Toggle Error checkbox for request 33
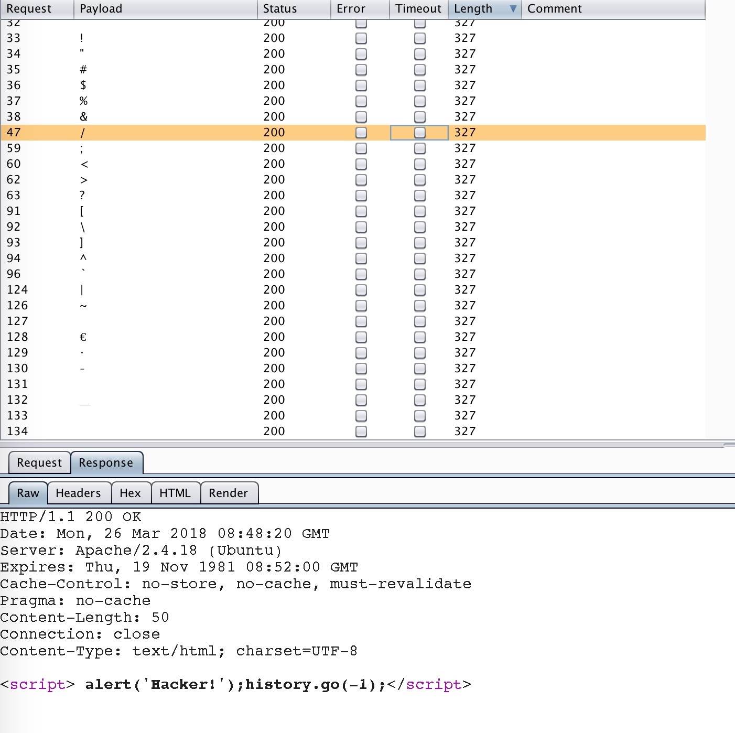Screen dimensions: 735x733 coord(361,38)
